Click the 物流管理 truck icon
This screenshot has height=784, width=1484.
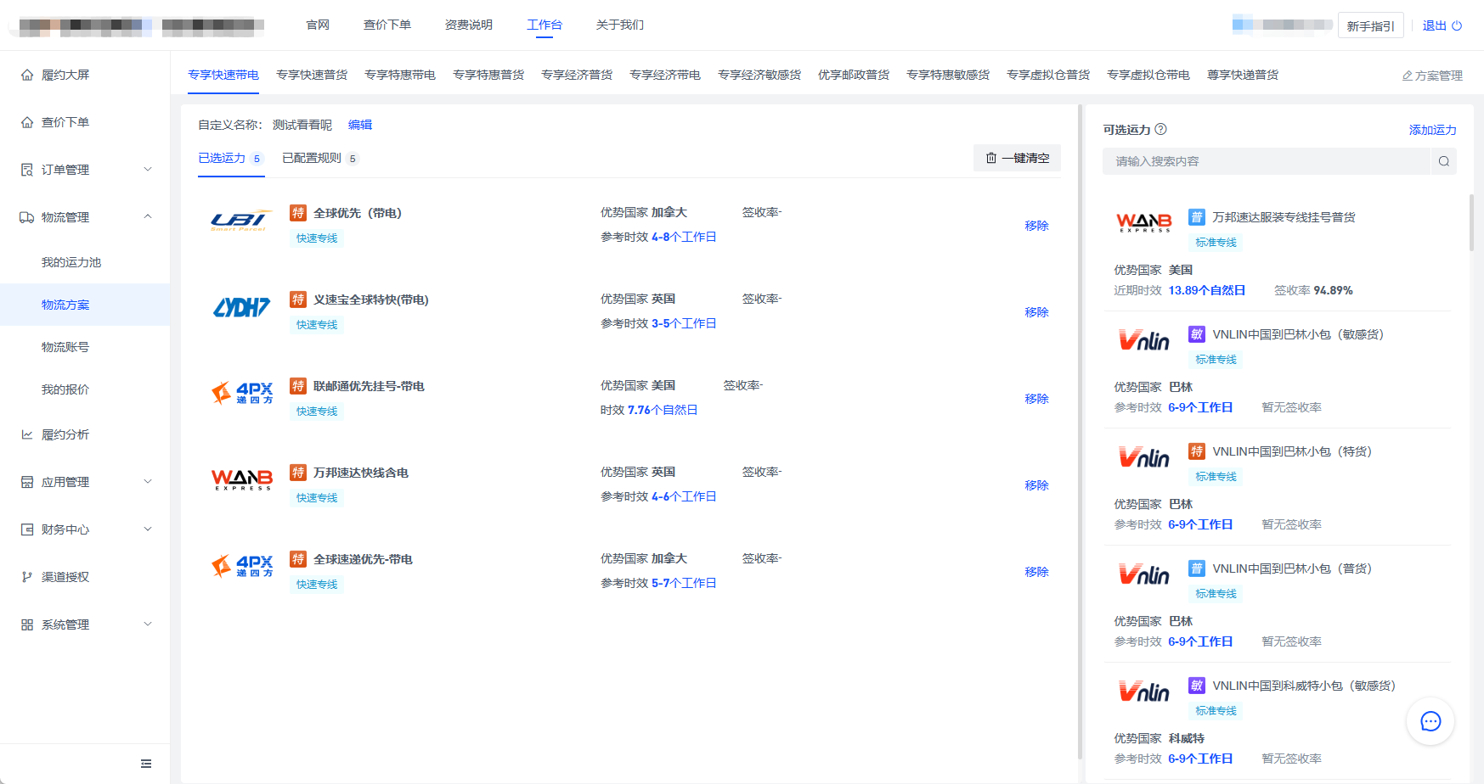pos(27,217)
